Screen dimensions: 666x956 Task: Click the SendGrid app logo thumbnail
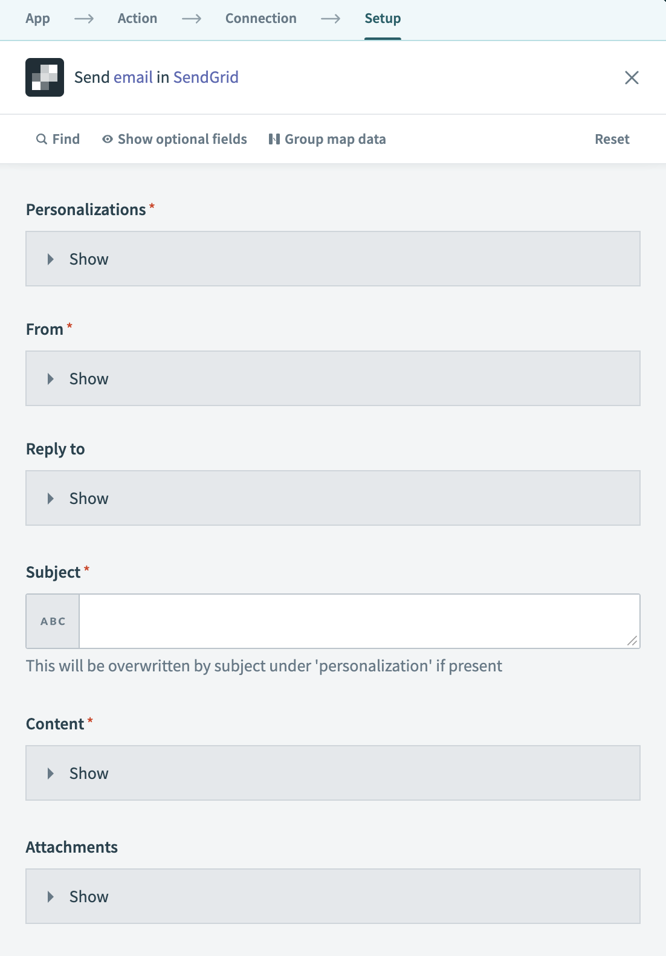coord(44,77)
